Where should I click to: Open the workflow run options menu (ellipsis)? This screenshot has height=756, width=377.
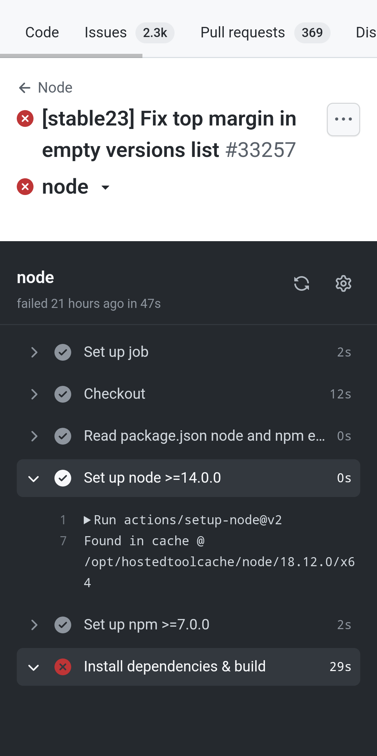pos(343,120)
